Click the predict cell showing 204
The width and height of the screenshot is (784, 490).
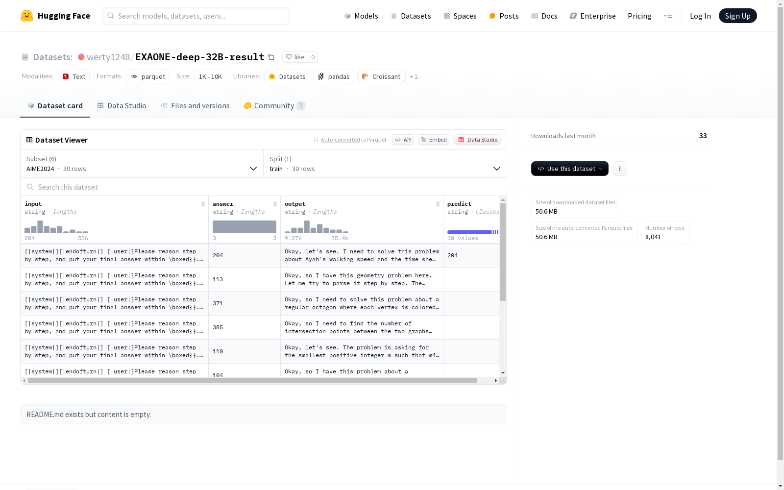(x=471, y=255)
